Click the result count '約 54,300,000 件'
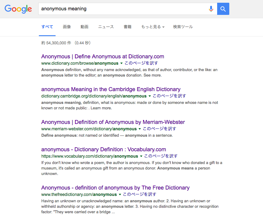The height and width of the screenshot is (219, 263). click(x=56, y=43)
